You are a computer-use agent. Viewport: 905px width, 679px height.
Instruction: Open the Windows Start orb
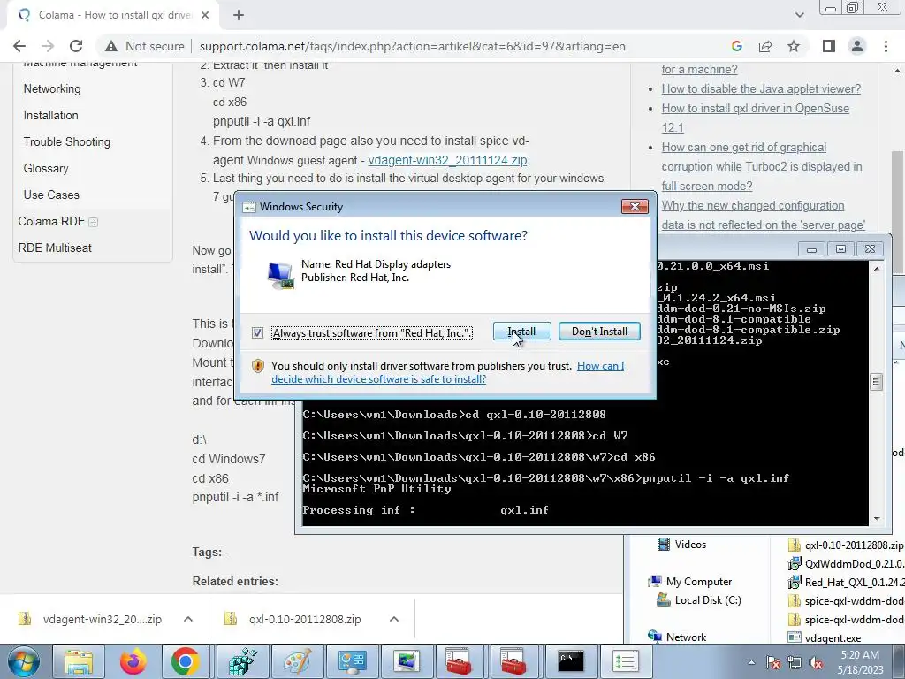pos(22,661)
